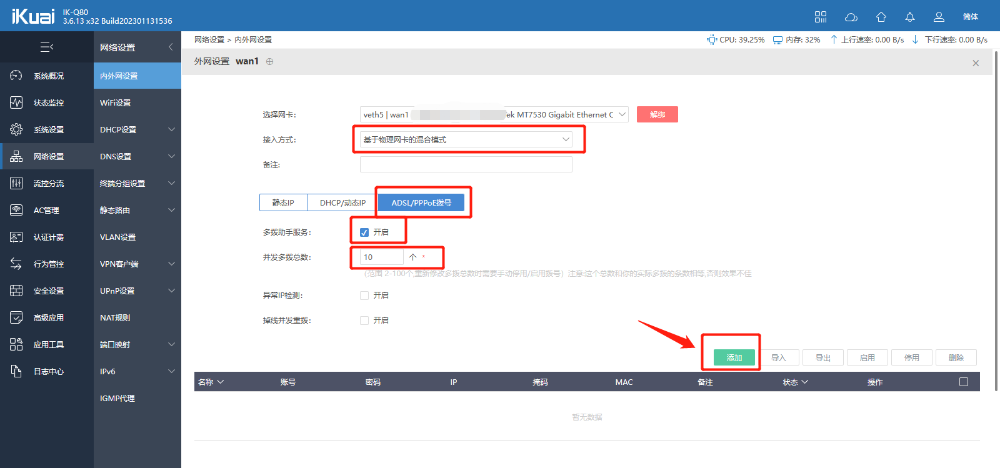Open the app grid icon in header

pos(821,17)
